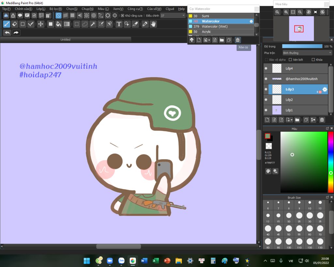334x267 pixels.
Task: Turn on the radial snap guide
Action: click(86, 15)
